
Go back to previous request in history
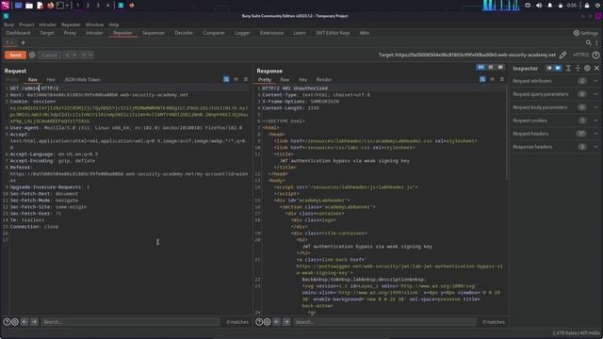click(67, 55)
